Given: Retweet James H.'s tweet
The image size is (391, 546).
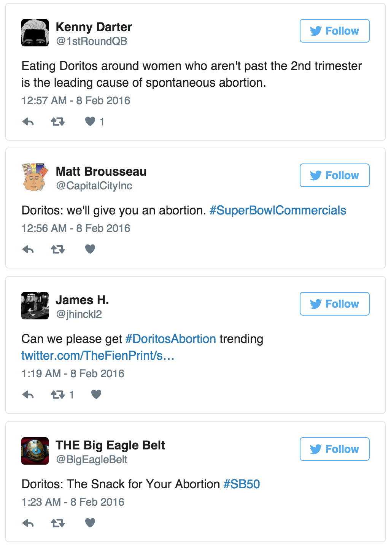Looking at the screenshot, I should point(58,395).
